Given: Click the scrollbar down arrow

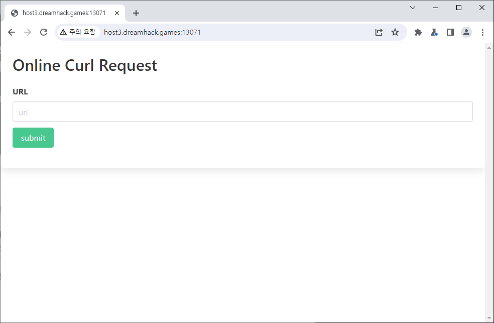Looking at the screenshot, I should pyautogui.click(x=489, y=318).
